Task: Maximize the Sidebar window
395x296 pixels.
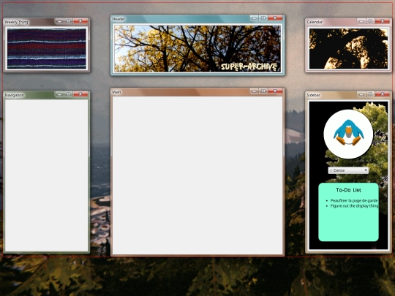Action: [x=370, y=94]
